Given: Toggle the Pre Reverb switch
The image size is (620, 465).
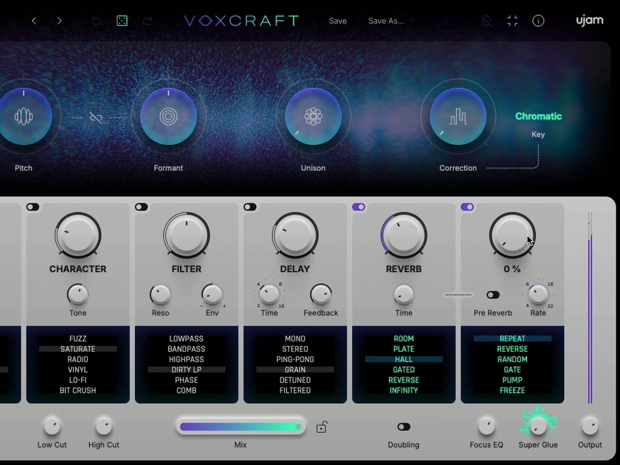Looking at the screenshot, I should [493, 295].
